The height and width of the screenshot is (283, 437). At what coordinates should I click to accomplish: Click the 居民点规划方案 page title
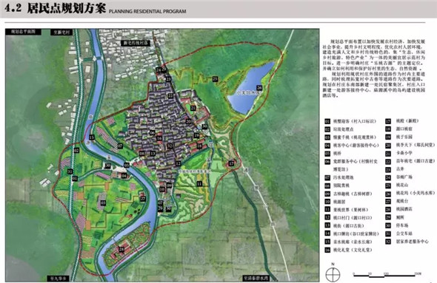point(67,8)
